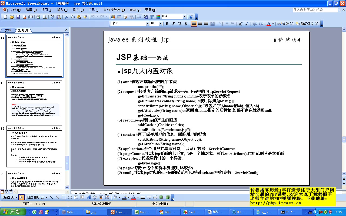Show or hide the grid
Viewport: 346px width, 216px height.
152,17
